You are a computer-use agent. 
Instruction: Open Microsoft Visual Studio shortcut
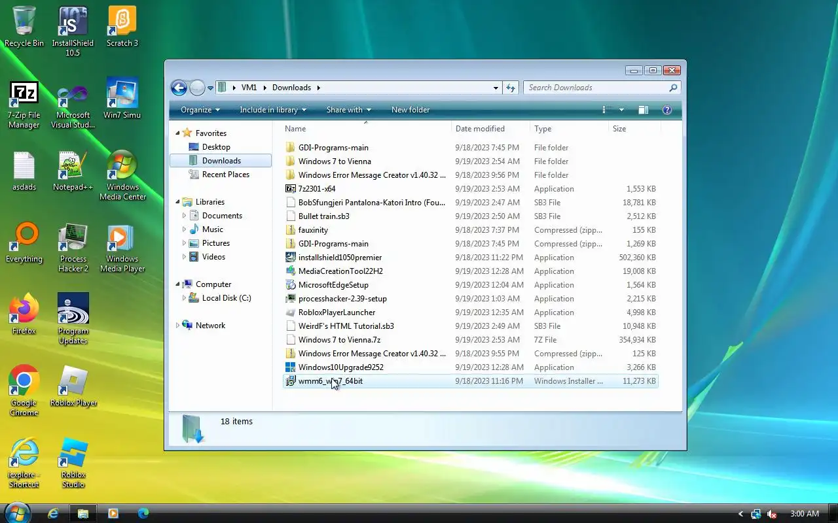[73, 105]
